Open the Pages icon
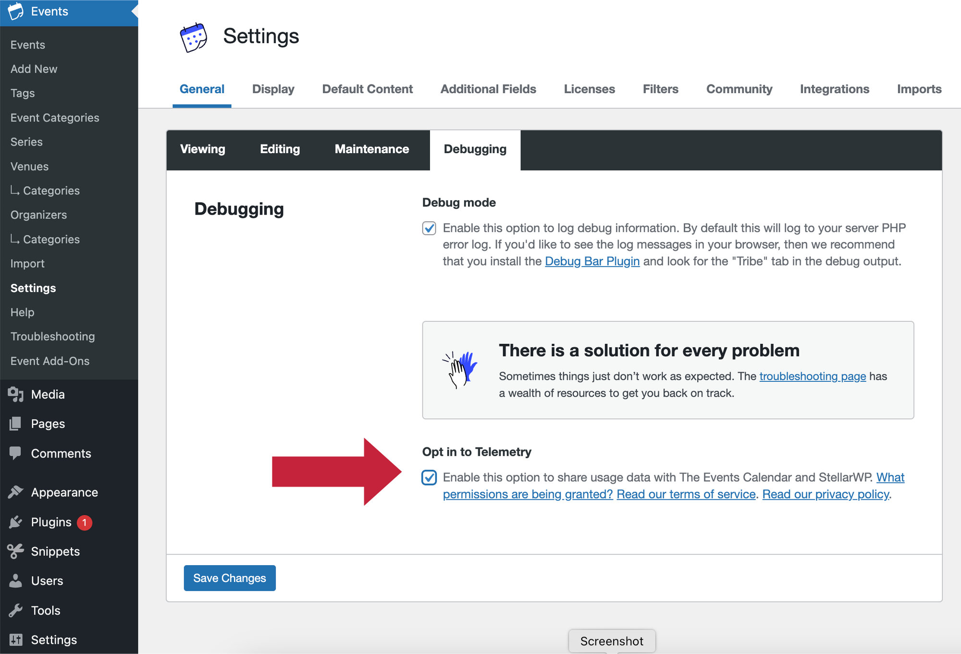The height and width of the screenshot is (654, 961). pyautogui.click(x=16, y=424)
